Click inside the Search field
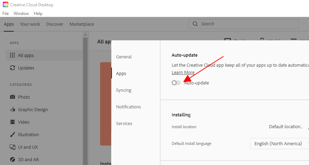309x165 pixels. pyautogui.click(x=244, y=24)
